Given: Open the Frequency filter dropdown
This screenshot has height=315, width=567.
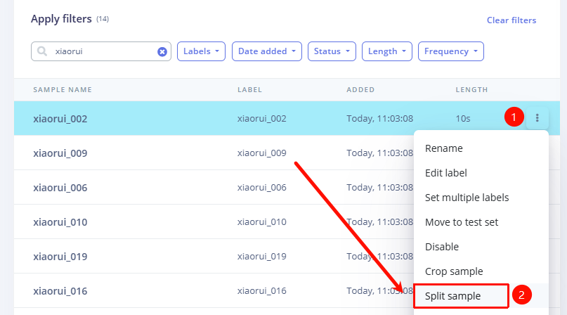Looking at the screenshot, I should [450, 51].
